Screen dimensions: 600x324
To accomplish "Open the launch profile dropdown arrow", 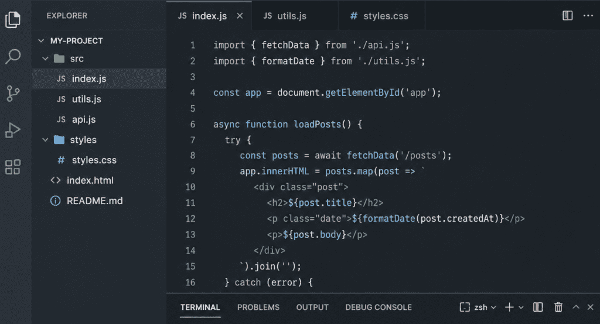I will [521, 307].
